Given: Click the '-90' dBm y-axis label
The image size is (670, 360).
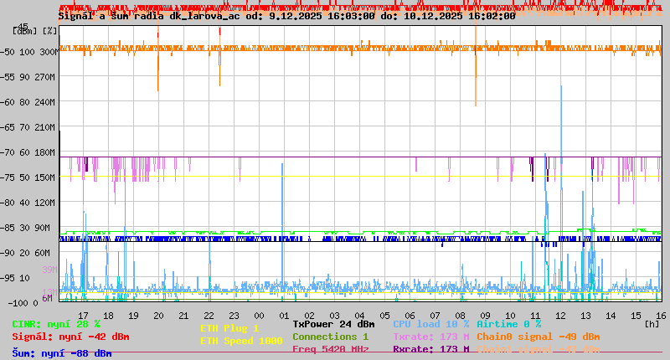Looking at the screenshot, I should coord(8,253).
